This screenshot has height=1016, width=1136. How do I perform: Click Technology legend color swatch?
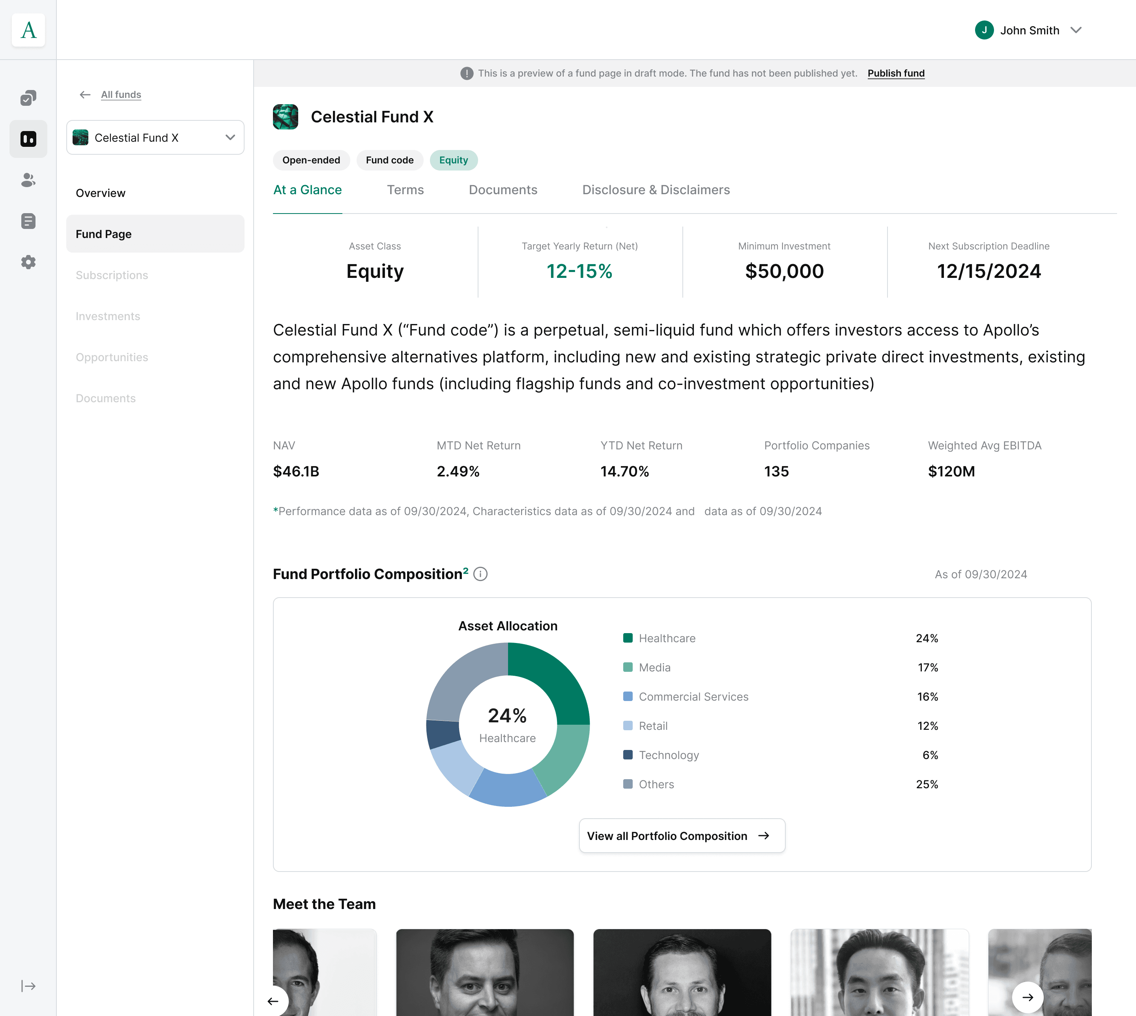pyautogui.click(x=628, y=755)
